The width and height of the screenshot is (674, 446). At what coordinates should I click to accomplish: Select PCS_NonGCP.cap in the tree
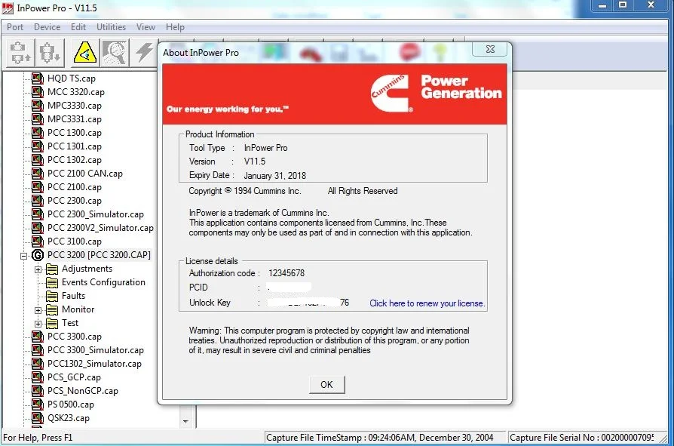[82, 391]
